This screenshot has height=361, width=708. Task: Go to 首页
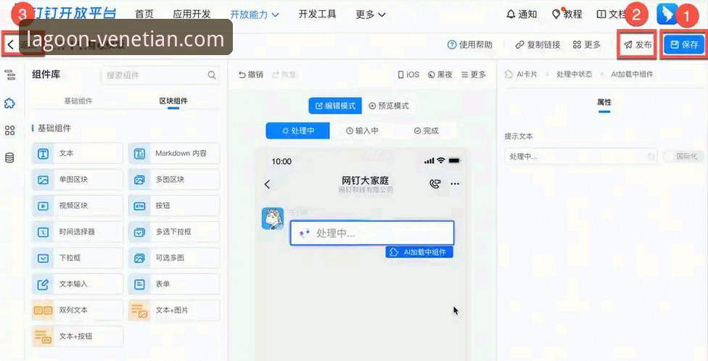[144, 14]
